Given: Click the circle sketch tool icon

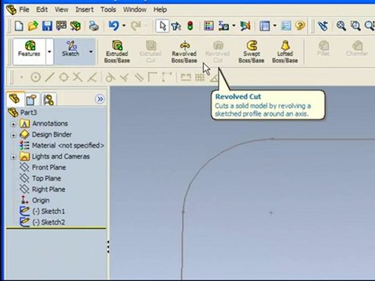Looking at the screenshot, I should click(36, 77).
